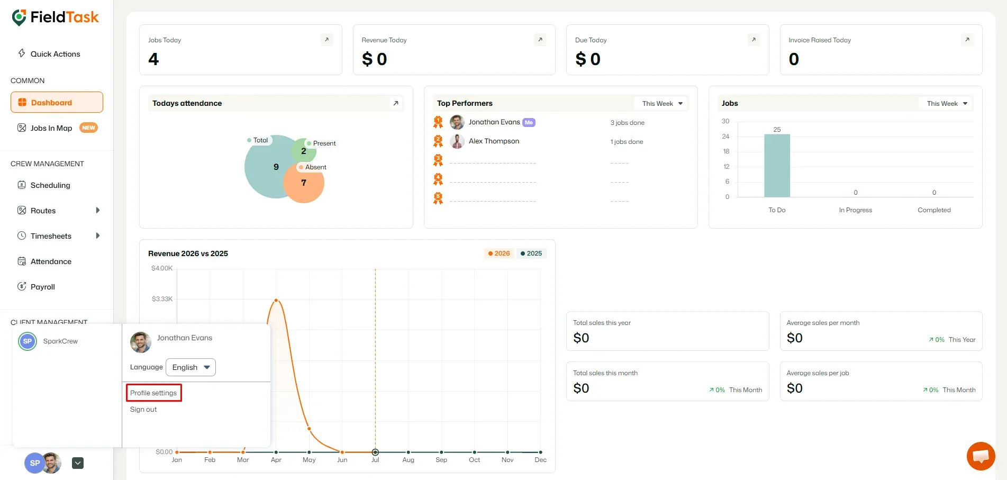This screenshot has width=1007, height=480.
Task: Click first place rank medal icon
Action: click(x=438, y=122)
